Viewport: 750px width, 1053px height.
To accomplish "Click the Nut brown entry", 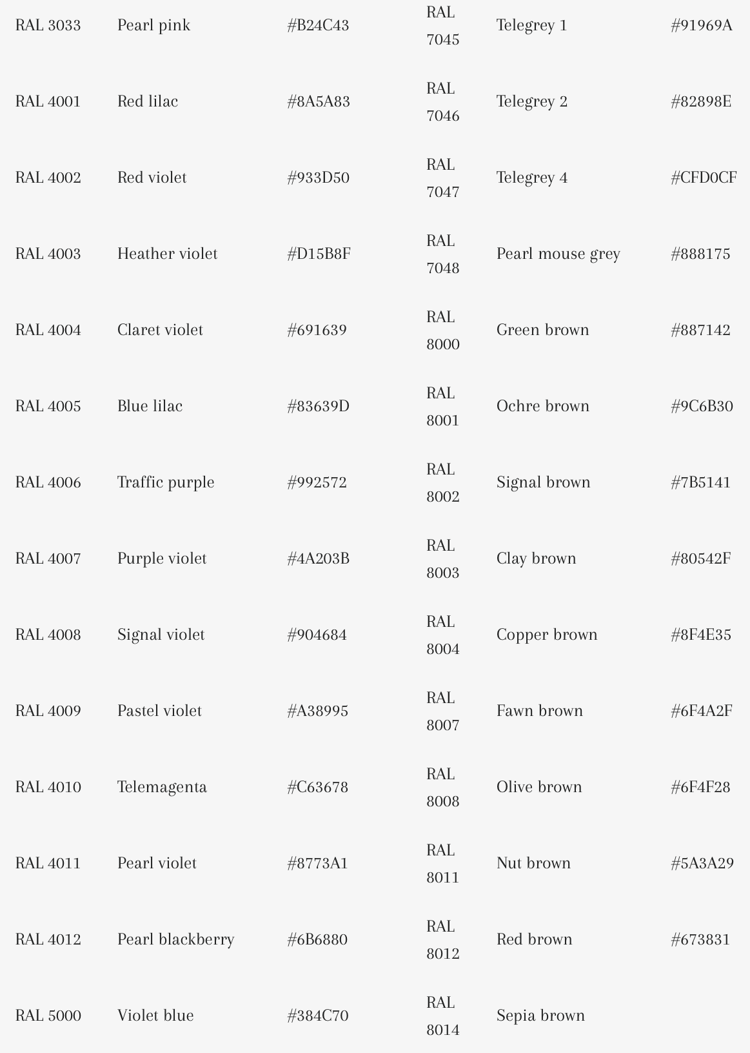I will pos(533,864).
